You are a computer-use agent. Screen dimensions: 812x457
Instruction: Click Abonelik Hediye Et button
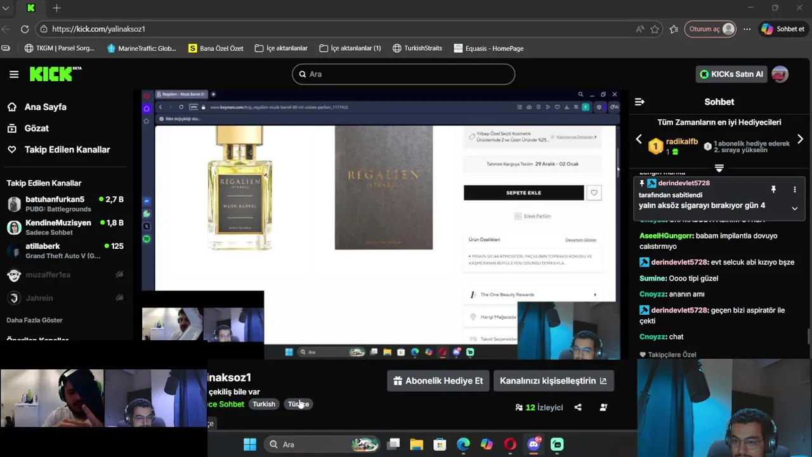coord(438,381)
